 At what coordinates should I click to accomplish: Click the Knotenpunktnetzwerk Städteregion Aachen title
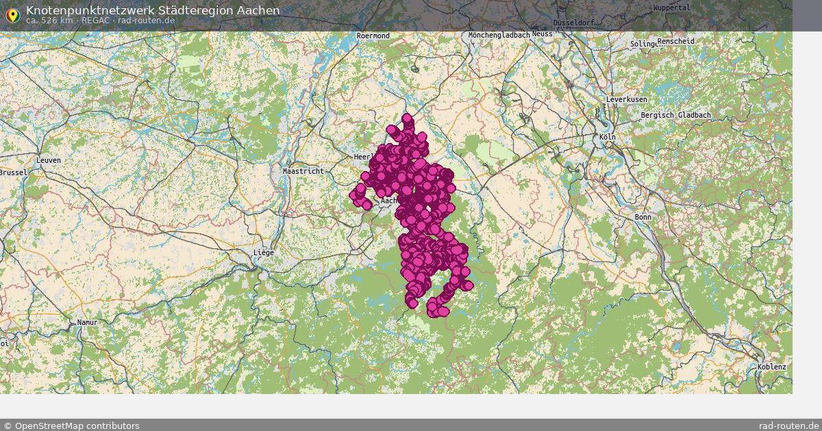[152, 10]
